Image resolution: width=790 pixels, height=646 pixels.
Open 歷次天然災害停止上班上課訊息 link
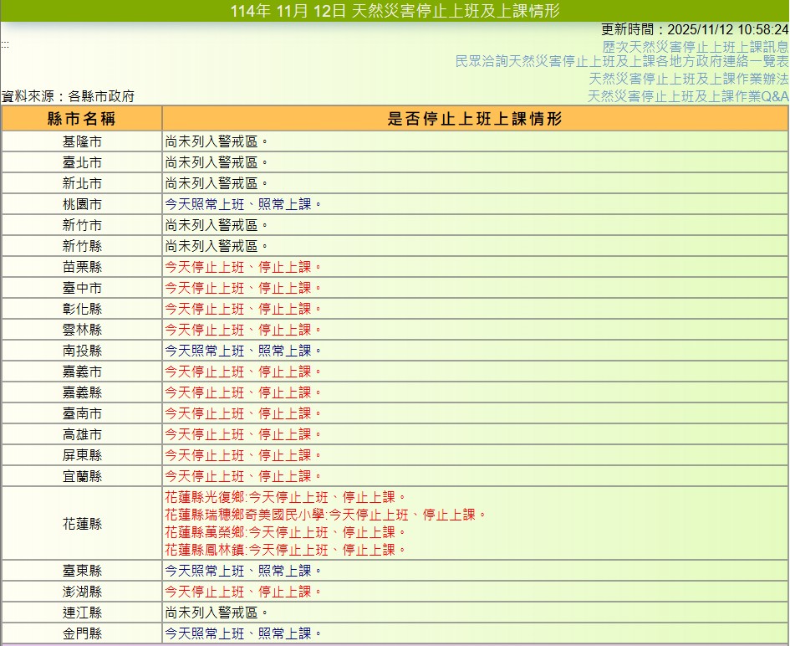(x=695, y=47)
